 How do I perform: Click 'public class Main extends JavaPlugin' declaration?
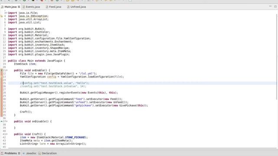(36, 61)
